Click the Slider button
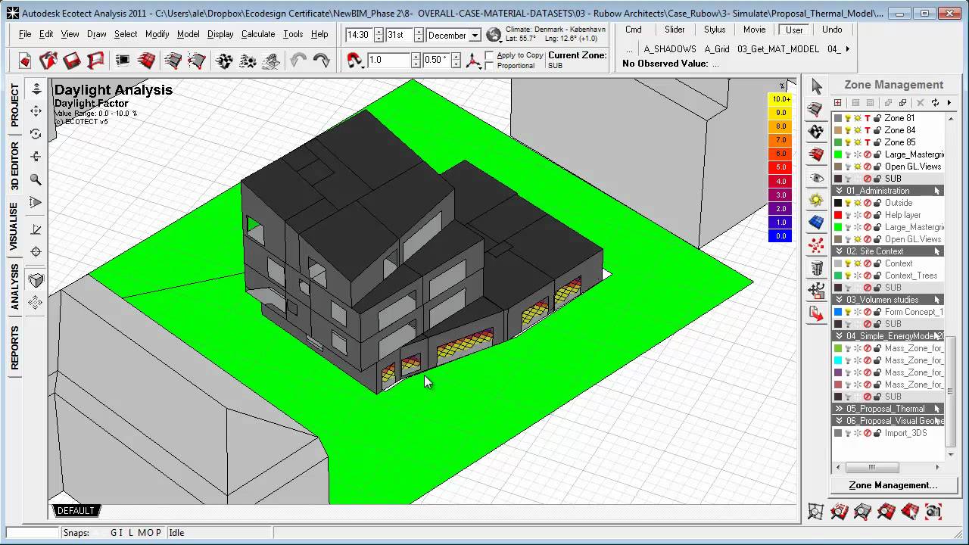969x545 pixels. pyautogui.click(x=675, y=30)
